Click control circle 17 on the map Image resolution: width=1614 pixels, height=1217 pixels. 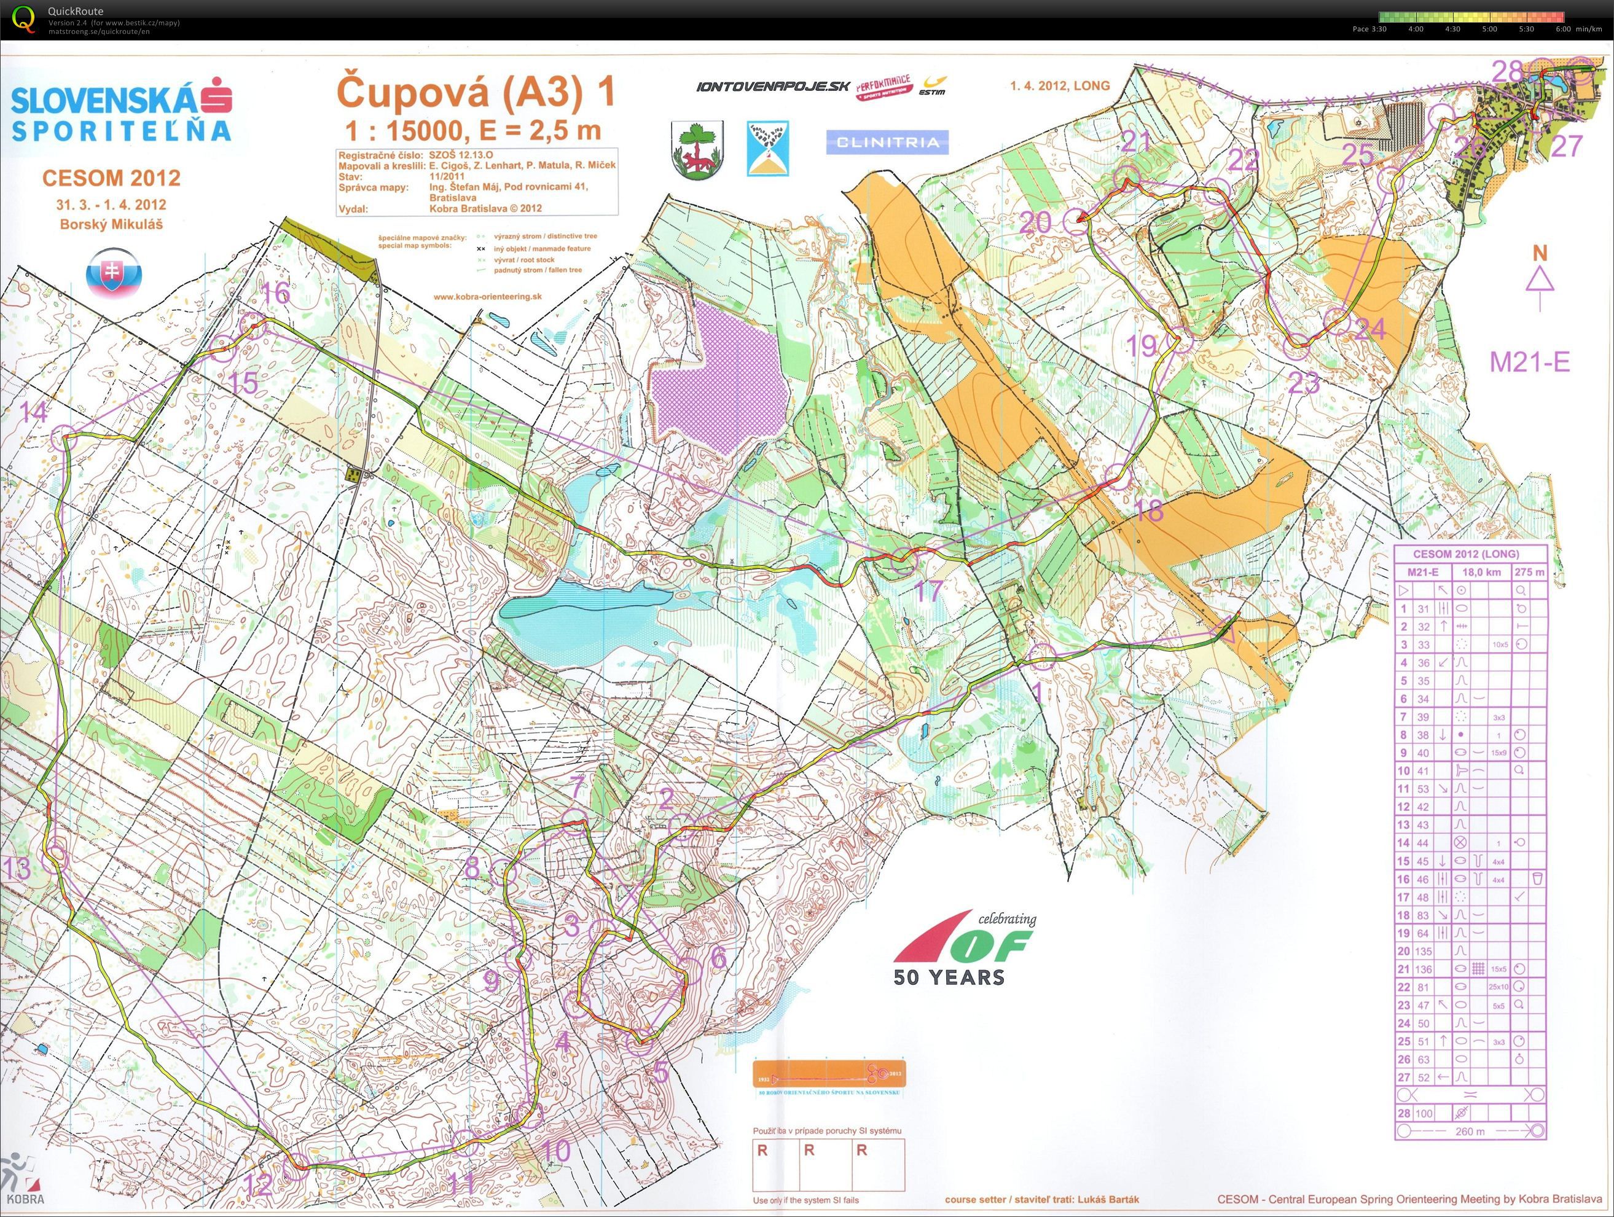(x=904, y=560)
